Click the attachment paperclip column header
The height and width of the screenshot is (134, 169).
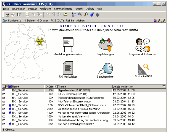[10, 86]
